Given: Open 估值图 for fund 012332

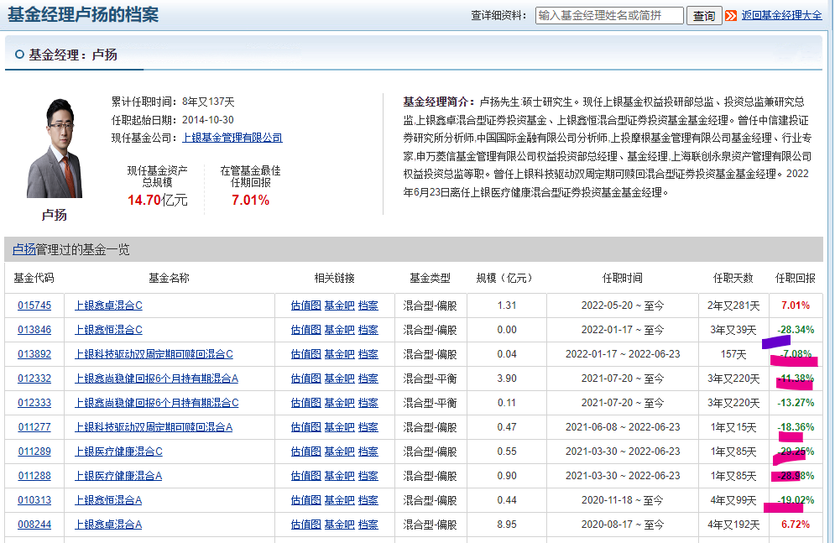Looking at the screenshot, I should coord(306,379).
